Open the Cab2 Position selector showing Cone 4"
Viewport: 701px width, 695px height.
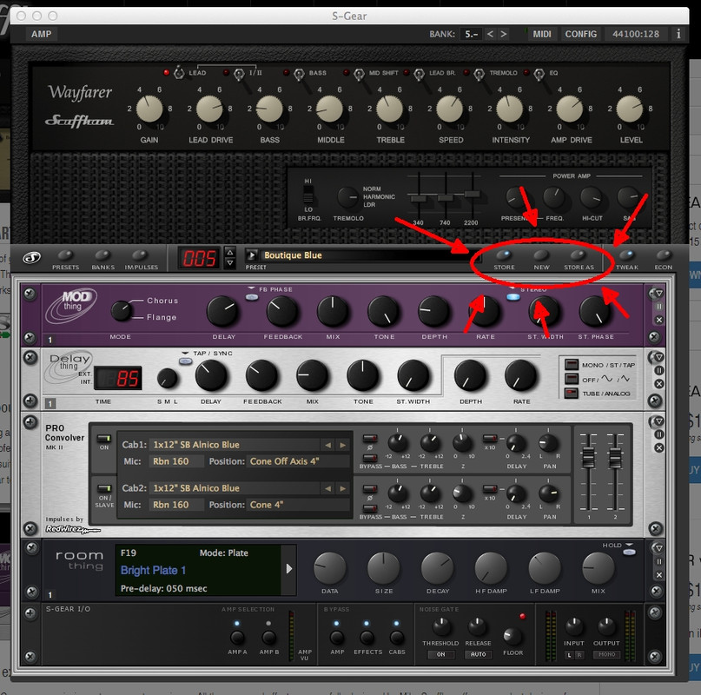click(x=297, y=505)
